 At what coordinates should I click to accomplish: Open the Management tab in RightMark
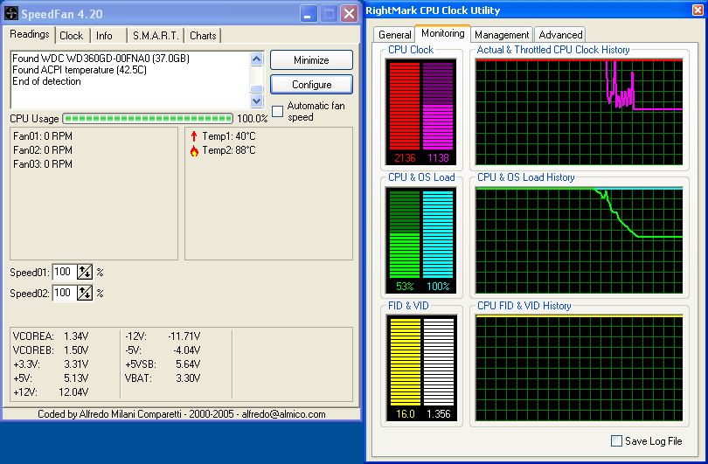click(x=502, y=35)
